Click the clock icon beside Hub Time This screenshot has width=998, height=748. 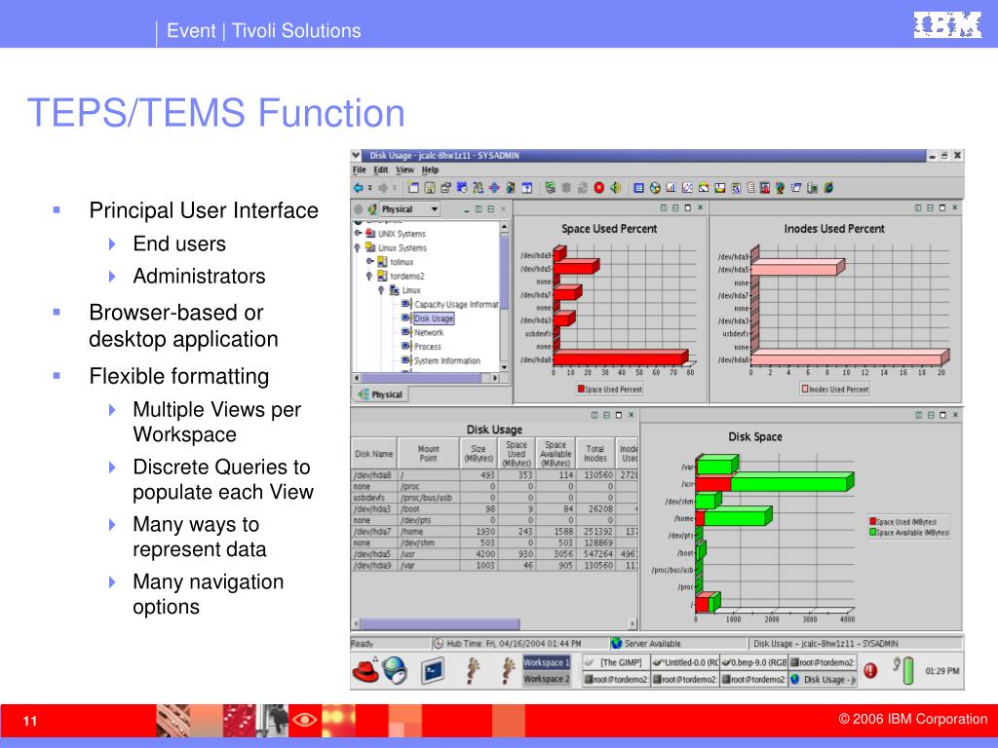(x=438, y=643)
